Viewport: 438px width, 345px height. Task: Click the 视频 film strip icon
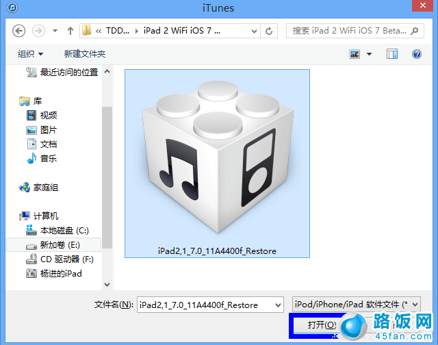31,116
